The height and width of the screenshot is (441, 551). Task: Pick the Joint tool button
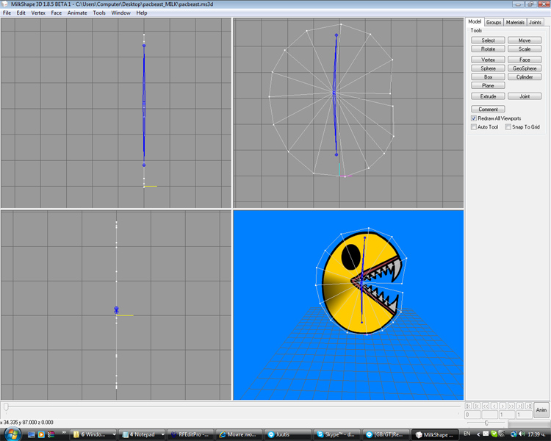click(x=525, y=96)
